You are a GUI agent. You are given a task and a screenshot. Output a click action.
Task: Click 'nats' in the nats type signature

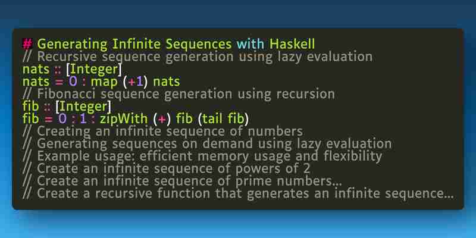point(36,70)
